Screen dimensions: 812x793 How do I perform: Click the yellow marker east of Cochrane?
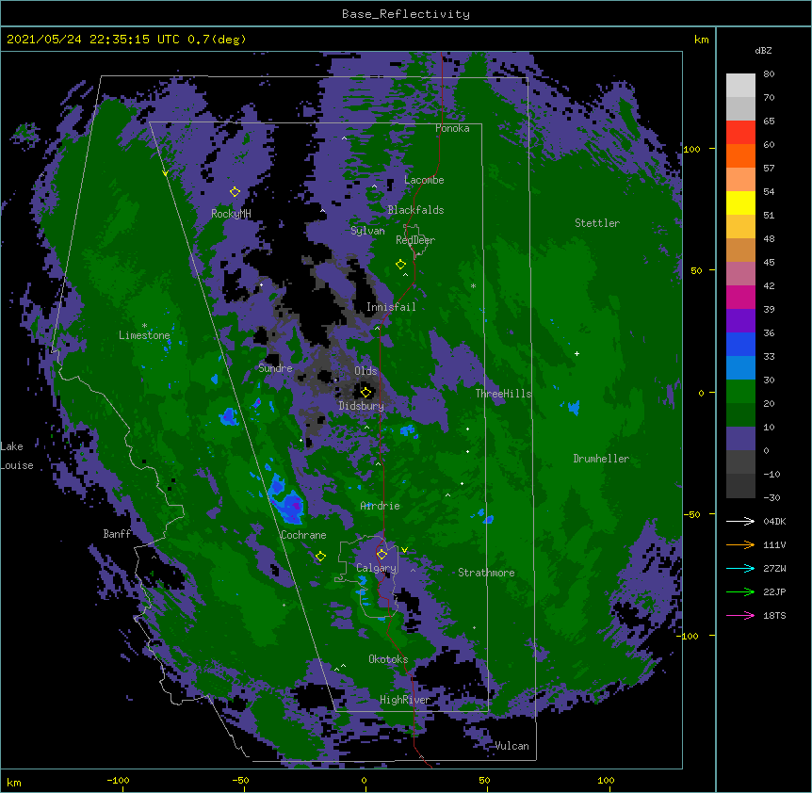[320, 557]
